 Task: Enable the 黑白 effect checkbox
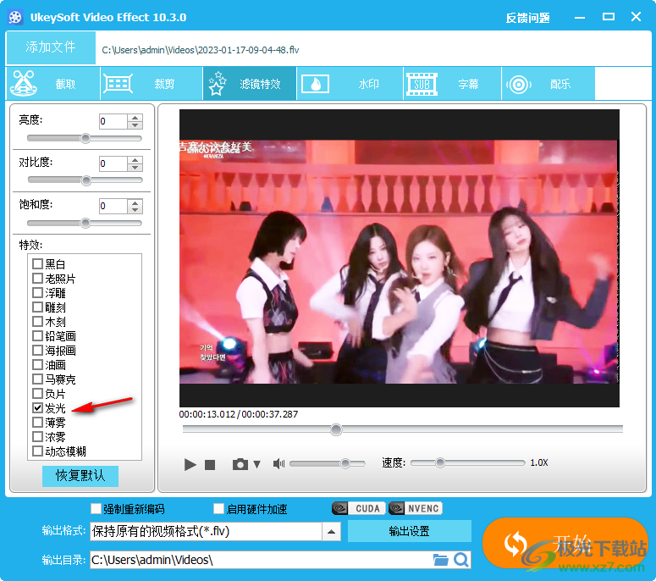[x=37, y=263]
